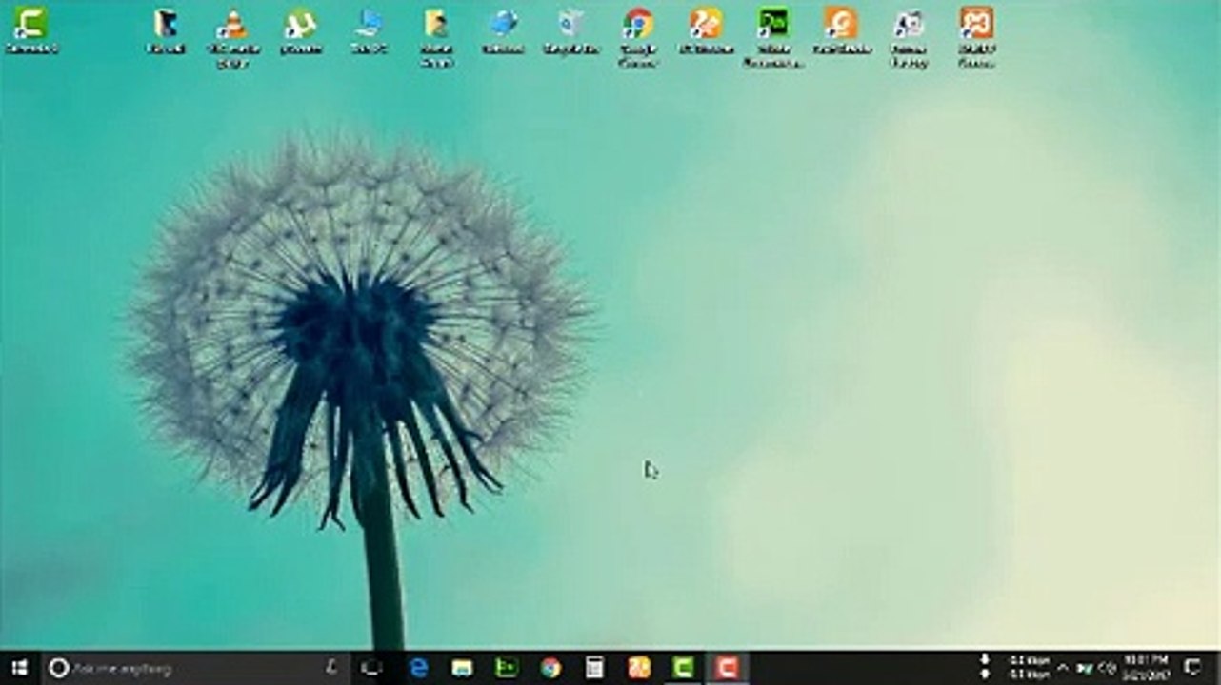
Task: Select the Recycle Bin desktop icon
Action: point(570,29)
